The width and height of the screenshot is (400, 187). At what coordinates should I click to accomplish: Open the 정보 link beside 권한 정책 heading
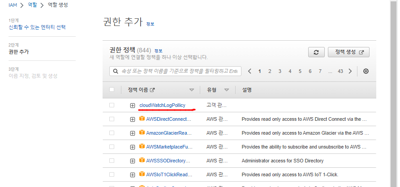click(x=158, y=51)
